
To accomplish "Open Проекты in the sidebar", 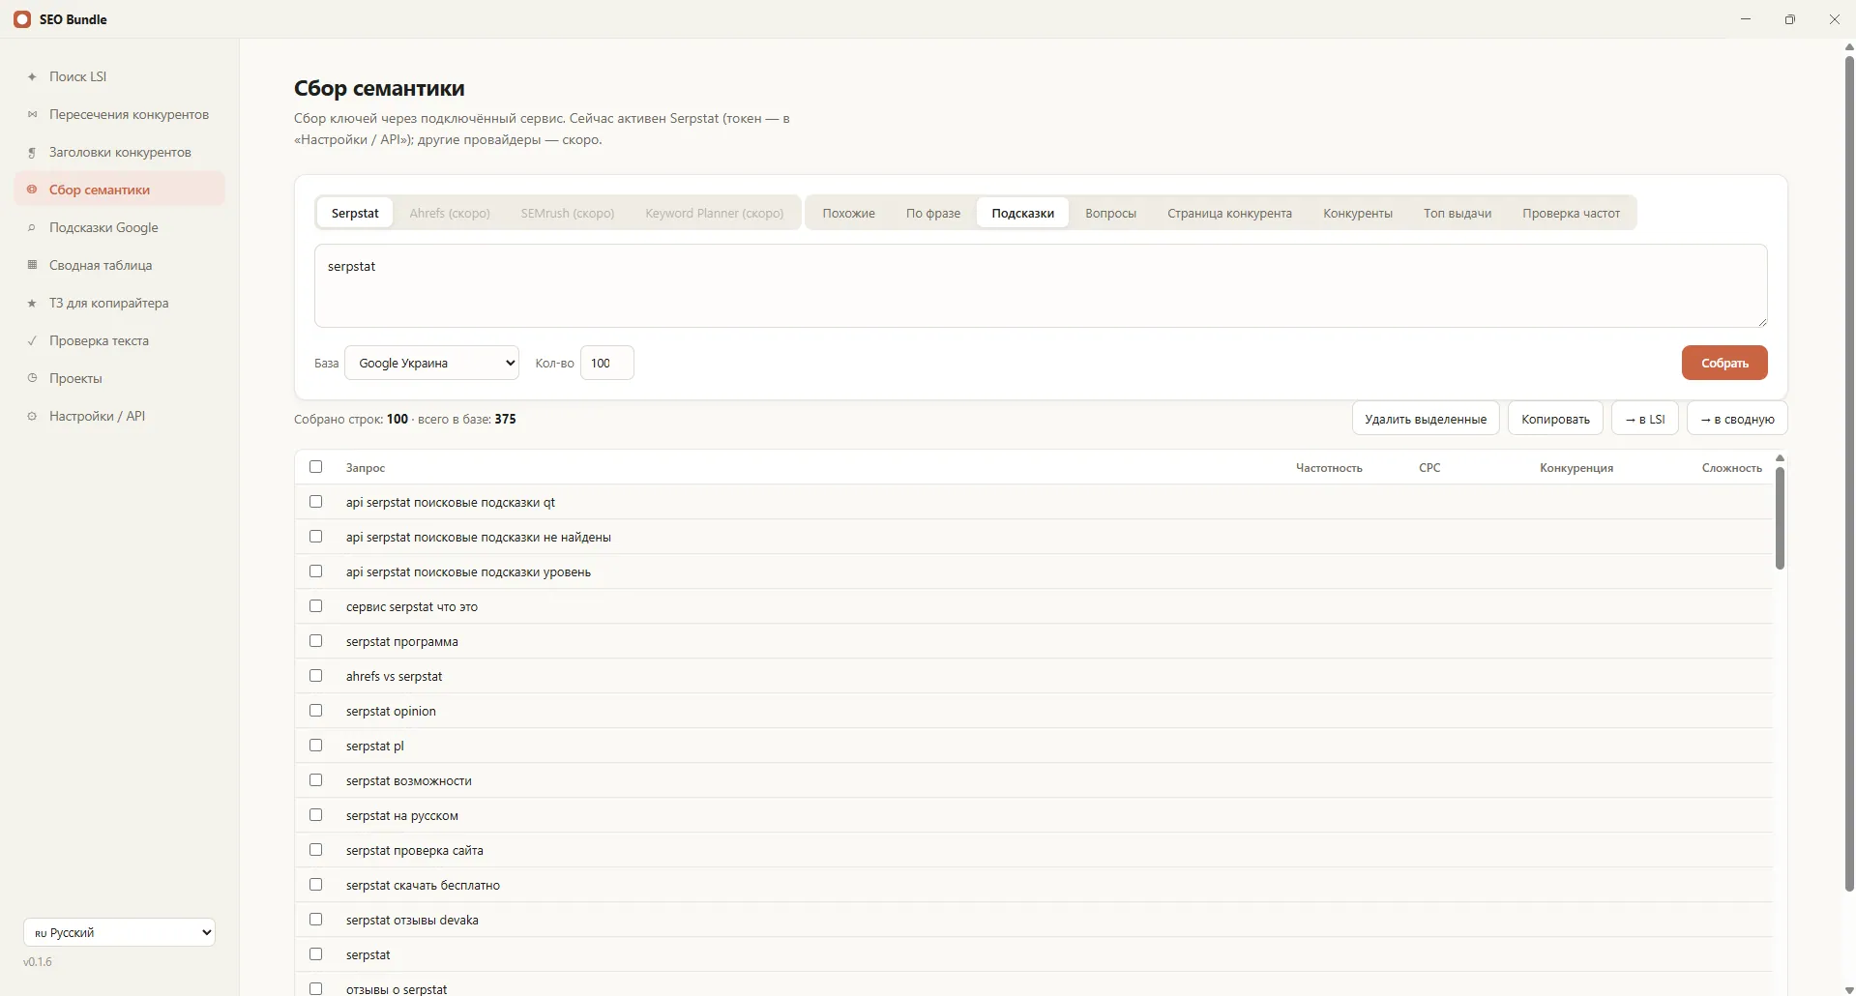I will [x=120, y=378].
